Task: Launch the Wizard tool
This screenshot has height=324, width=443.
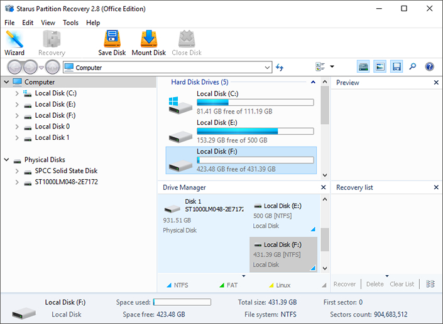Action: [x=14, y=43]
